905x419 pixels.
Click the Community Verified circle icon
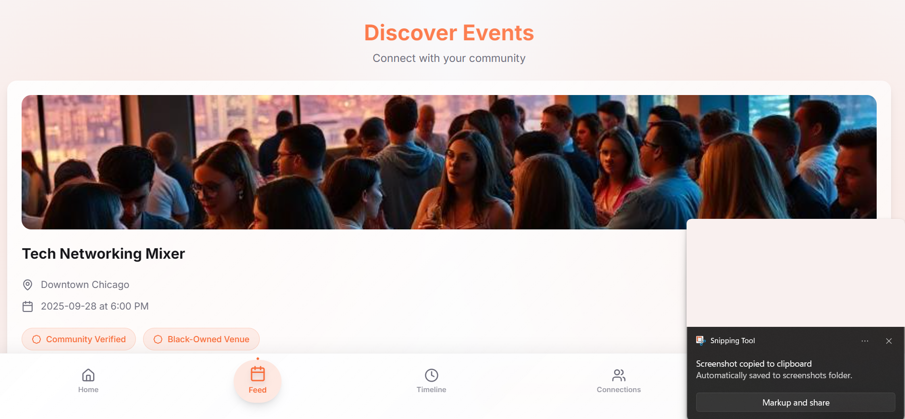point(36,339)
